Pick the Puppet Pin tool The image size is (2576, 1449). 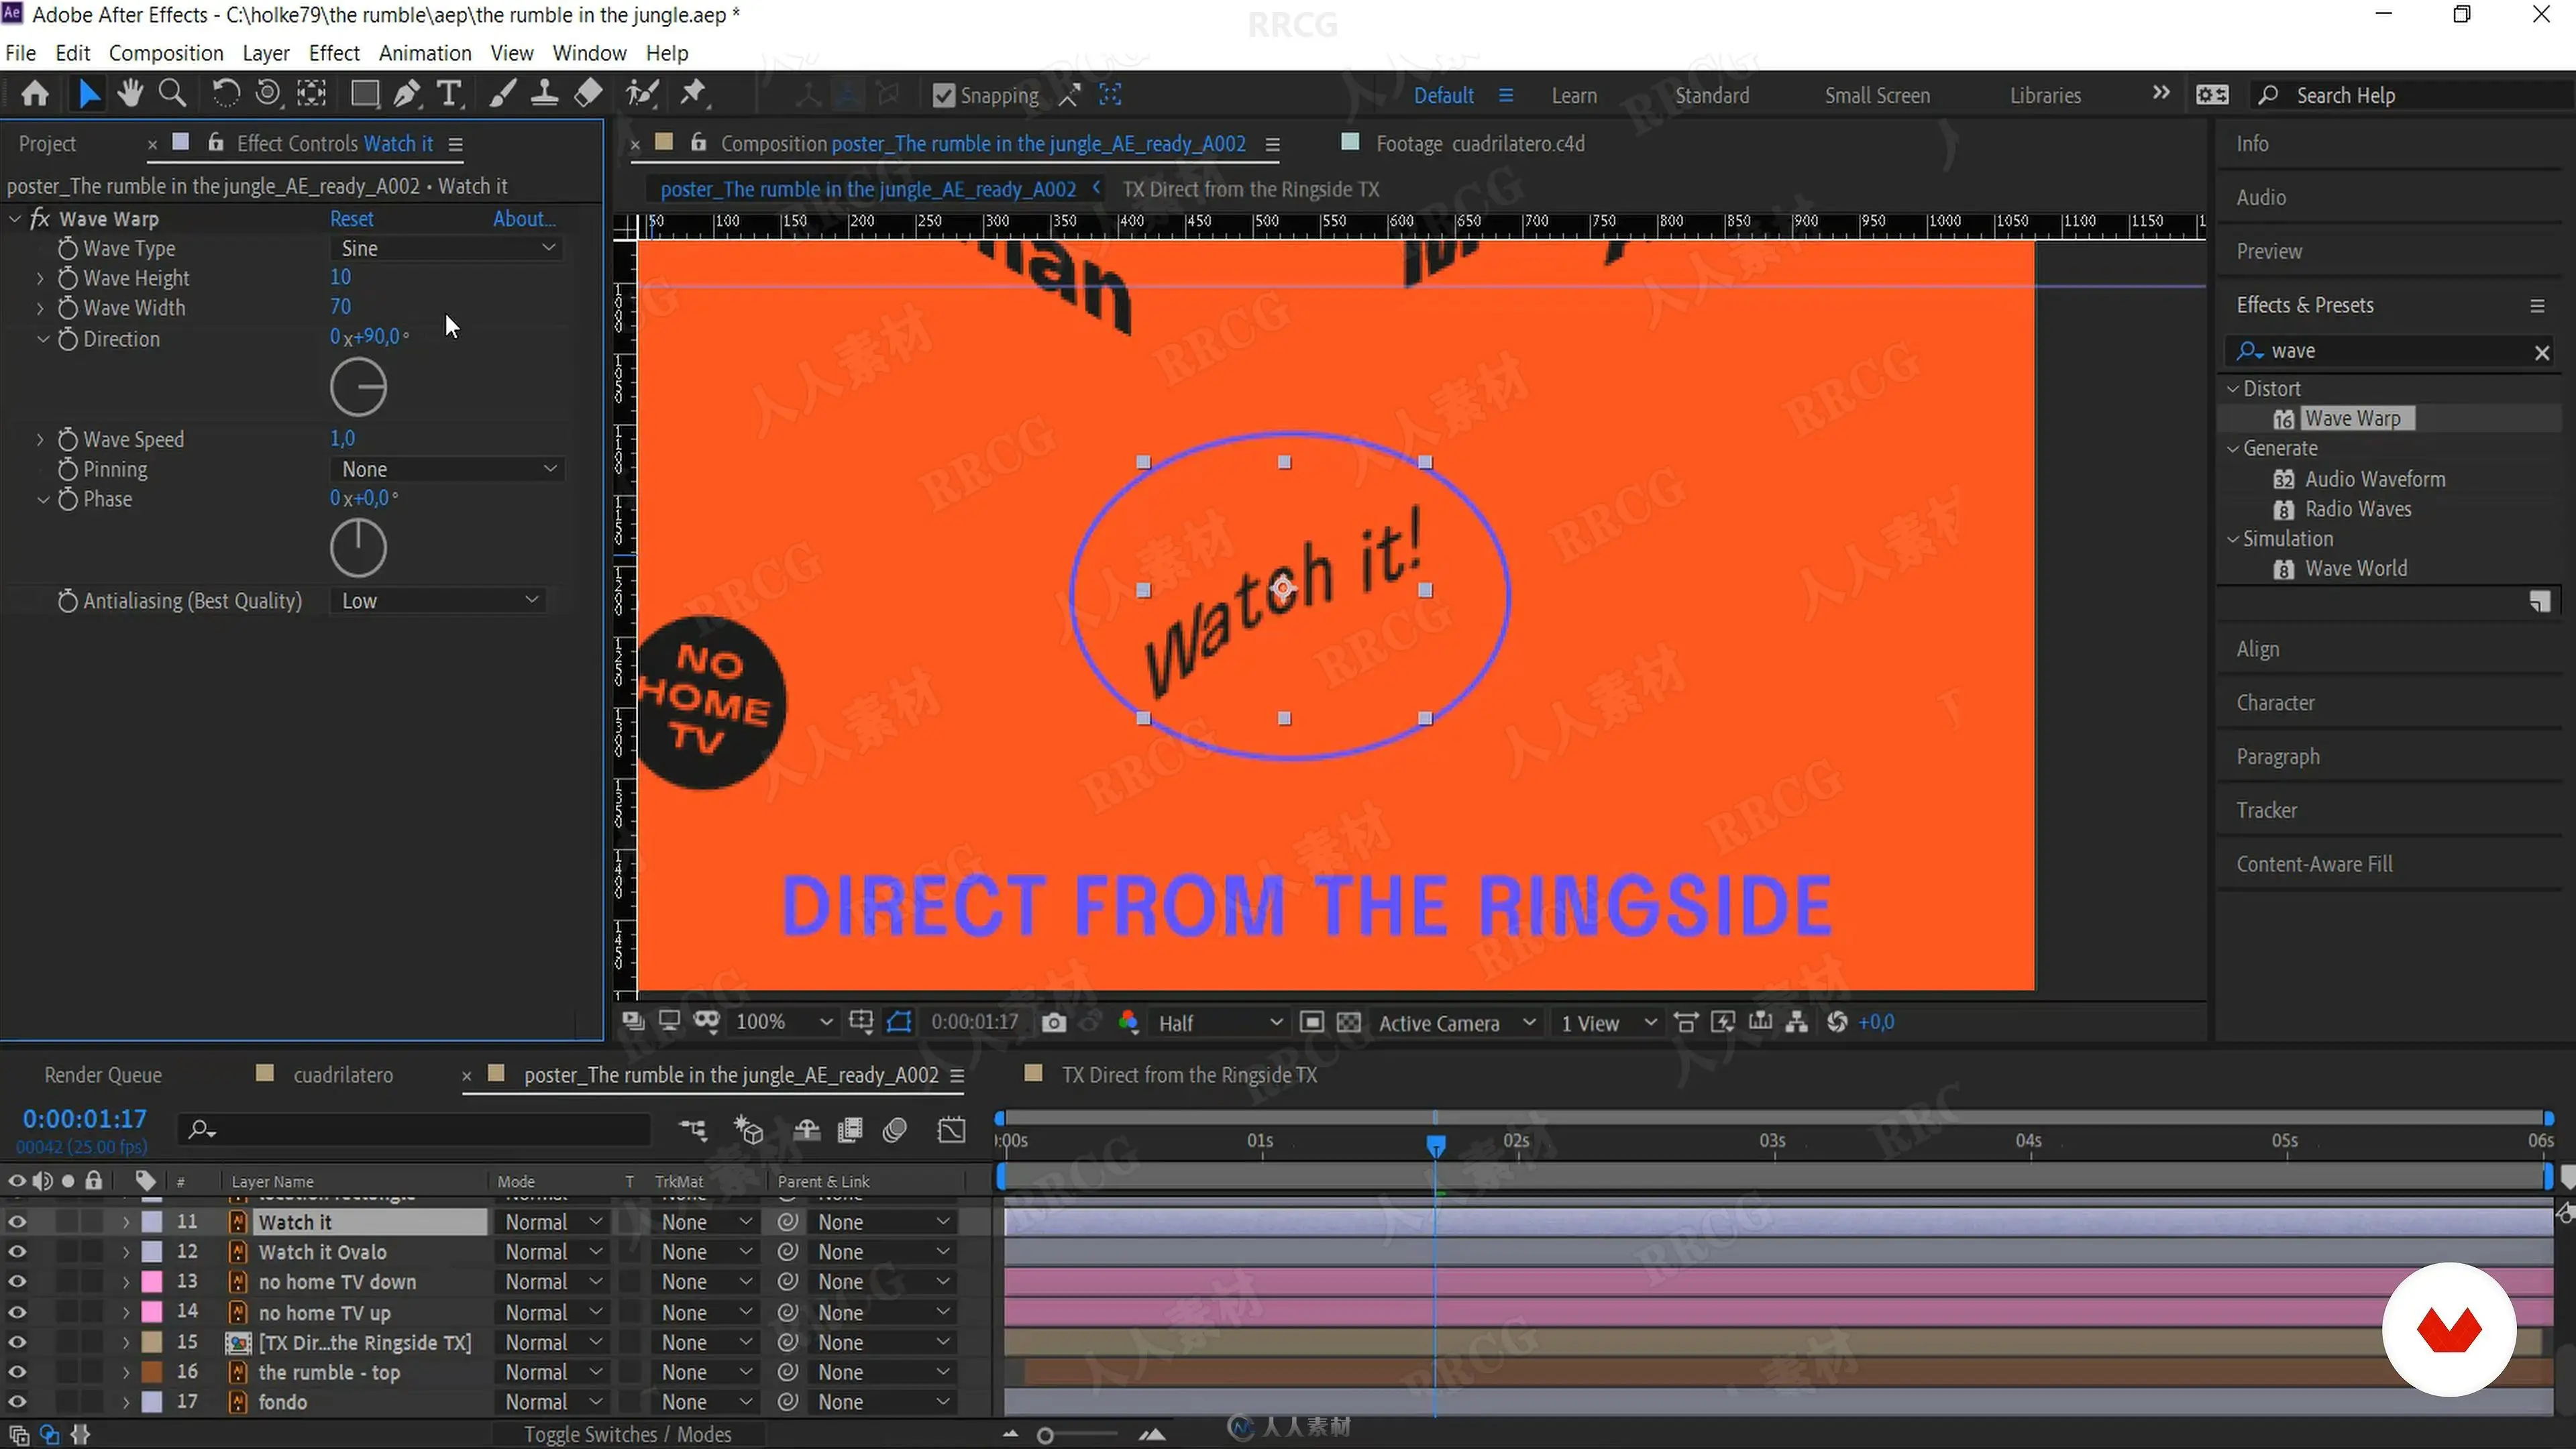point(693,94)
